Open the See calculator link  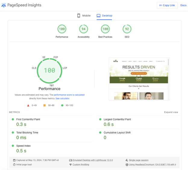coord(62,99)
